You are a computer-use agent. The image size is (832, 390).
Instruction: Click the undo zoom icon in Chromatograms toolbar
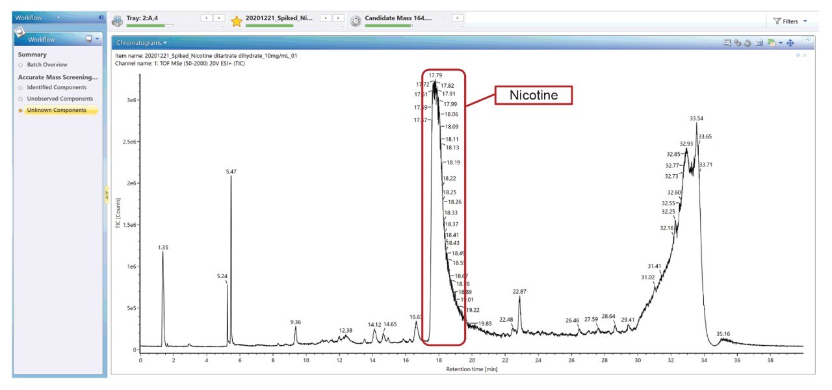pyautogui.click(x=746, y=42)
